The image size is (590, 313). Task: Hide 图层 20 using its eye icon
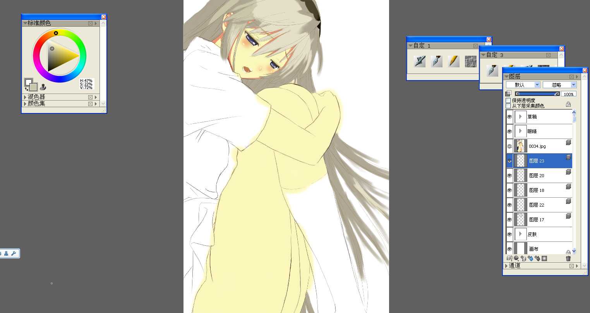(x=509, y=176)
